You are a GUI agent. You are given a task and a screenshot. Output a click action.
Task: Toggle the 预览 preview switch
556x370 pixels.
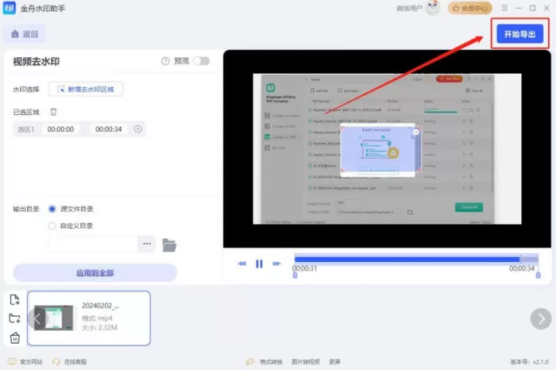pos(202,61)
